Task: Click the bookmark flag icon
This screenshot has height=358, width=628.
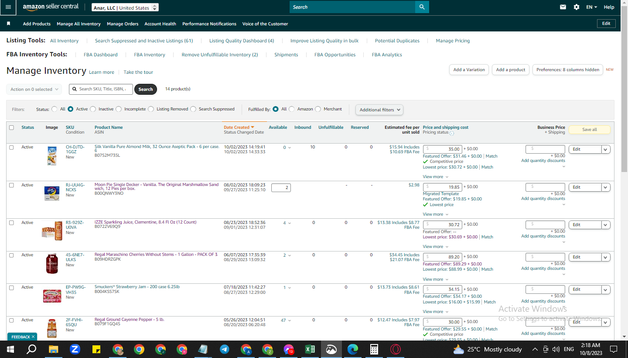Action: (x=8, y=24)
